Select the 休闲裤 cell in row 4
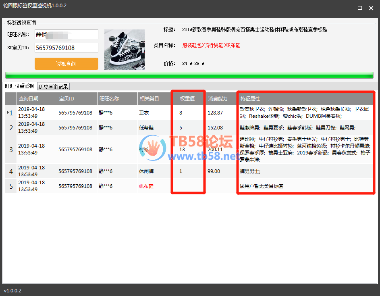Screen dimensions: 380x296 (146, 171)
